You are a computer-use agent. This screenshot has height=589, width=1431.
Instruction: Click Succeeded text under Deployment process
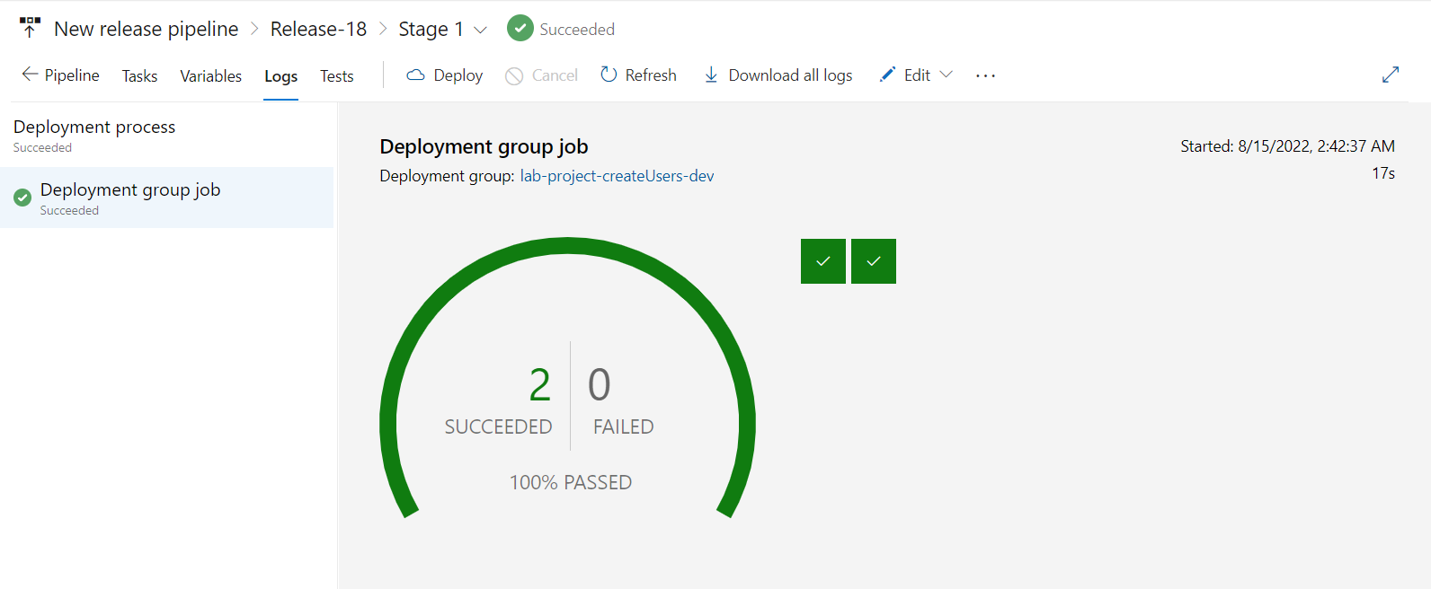[x=42, y=147]
